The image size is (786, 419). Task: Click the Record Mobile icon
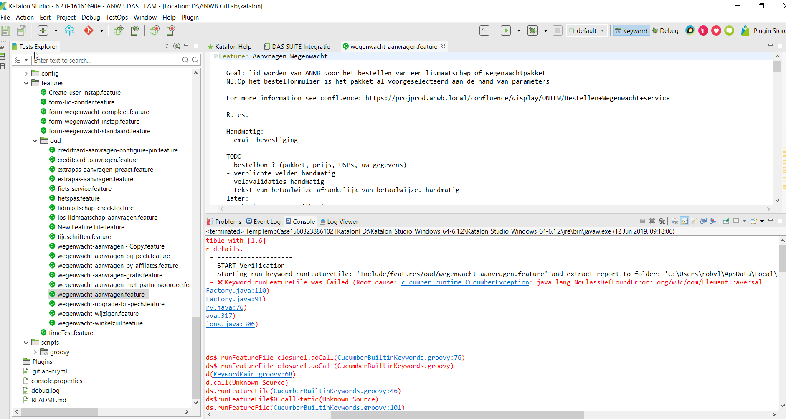[x=170, y=30]
